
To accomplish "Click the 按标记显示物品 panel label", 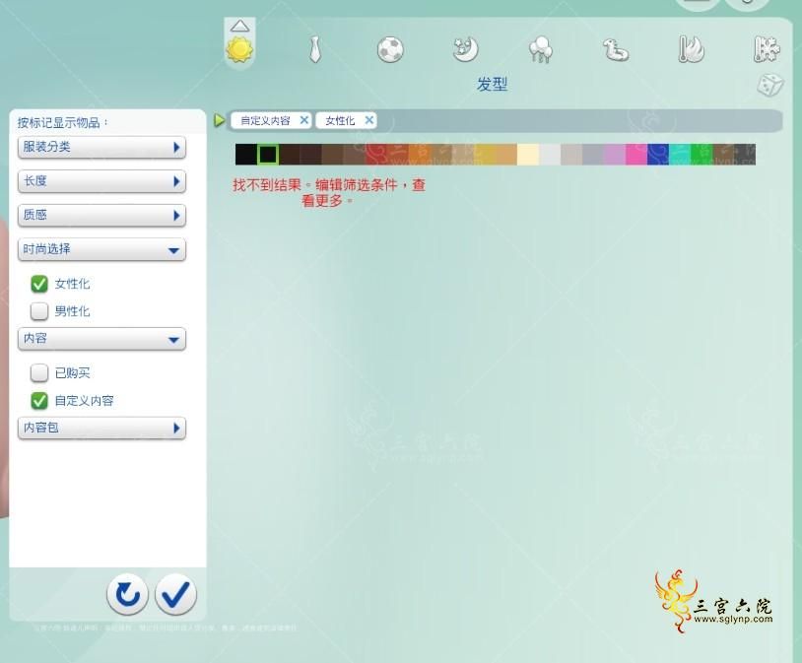I will [62, 123].
